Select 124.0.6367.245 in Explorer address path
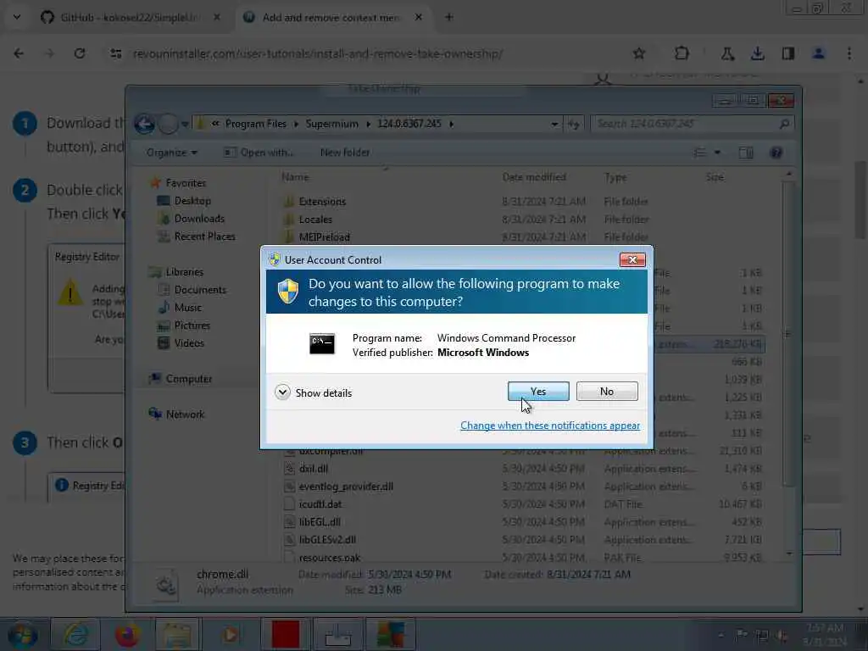Screen dimensions: 868x651 pyautogui.click(x=409, y=124)
